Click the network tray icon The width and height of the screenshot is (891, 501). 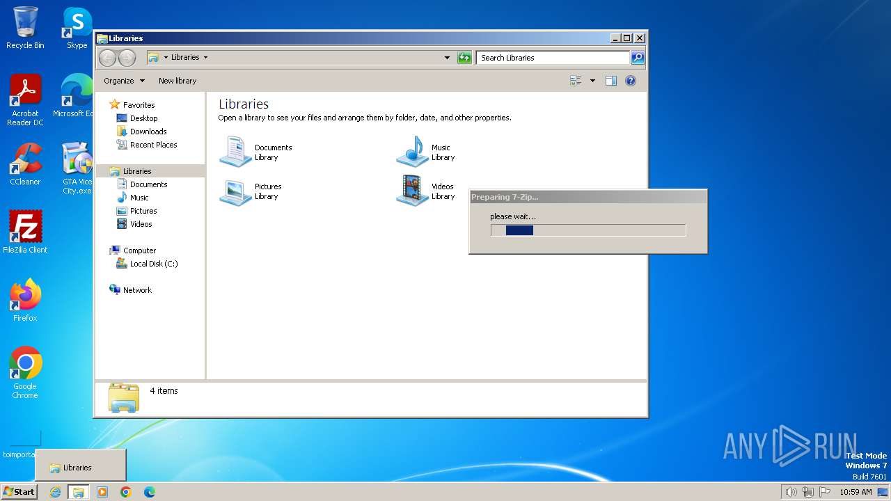click(x=808, y=492)
